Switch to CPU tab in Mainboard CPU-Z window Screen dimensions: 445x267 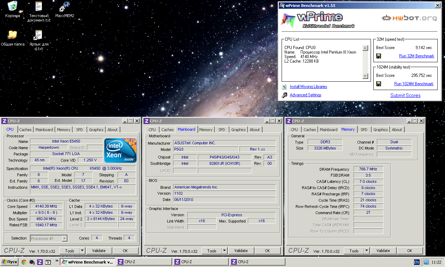(152, 130)
